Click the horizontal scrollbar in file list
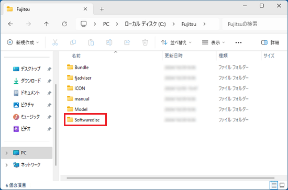This screenshot has height=190, width=288. (x=171, y=178)
